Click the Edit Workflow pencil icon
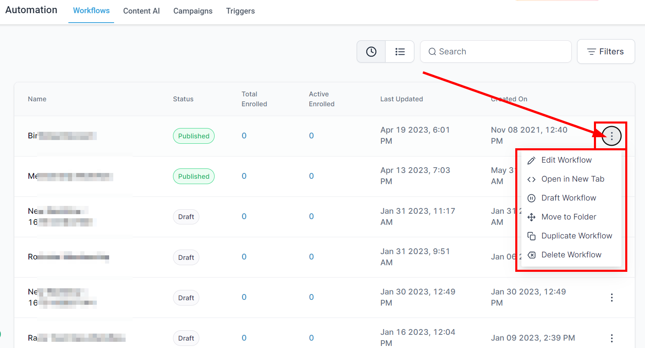Image resolution: width=645 pixels, height=348 pixels. point(532,160)
